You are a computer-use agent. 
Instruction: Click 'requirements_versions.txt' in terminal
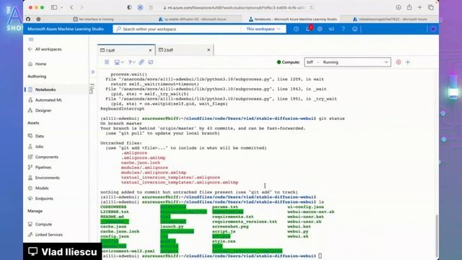(245, 222)
